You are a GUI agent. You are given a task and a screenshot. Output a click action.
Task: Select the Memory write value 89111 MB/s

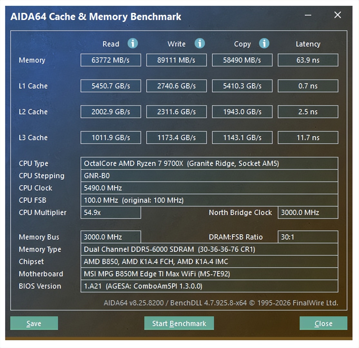point(177,60)
